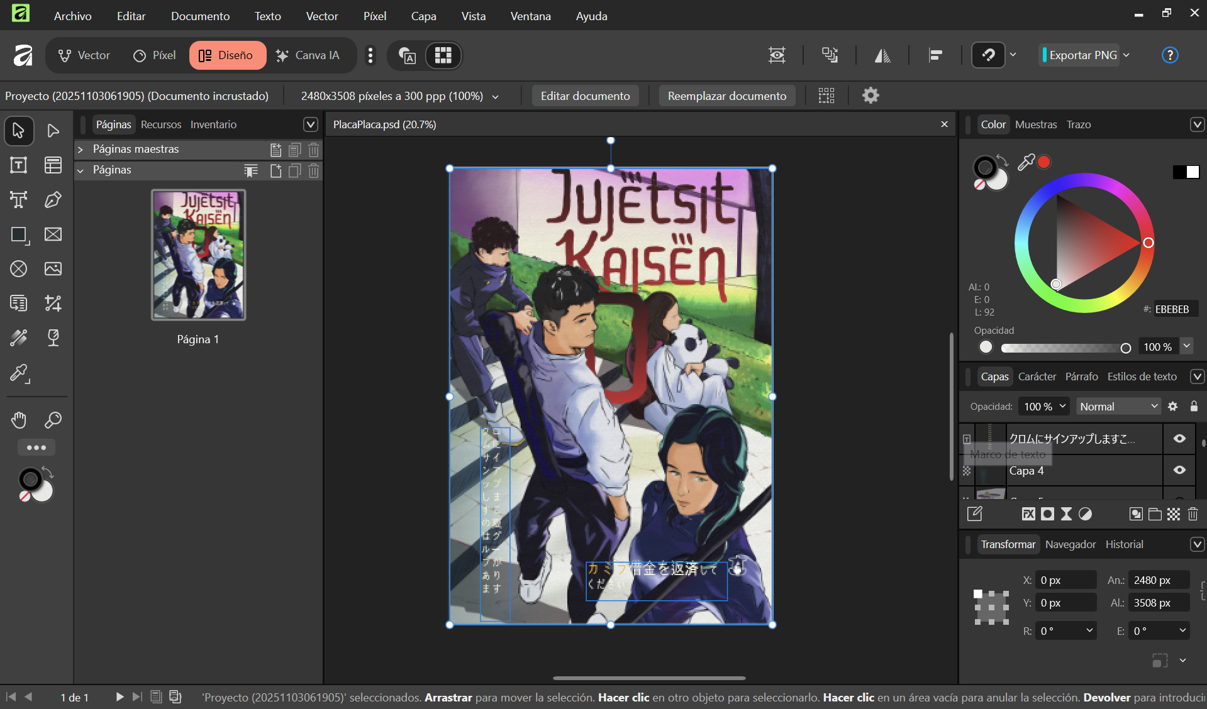This screenshot has width=1207, height=709.
Task: Select the Picture Frame Rectangle tool
Action: (x=53, y=234)
